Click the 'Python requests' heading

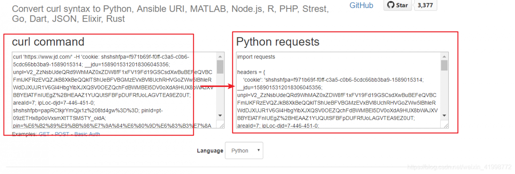(x=278, y=42)
